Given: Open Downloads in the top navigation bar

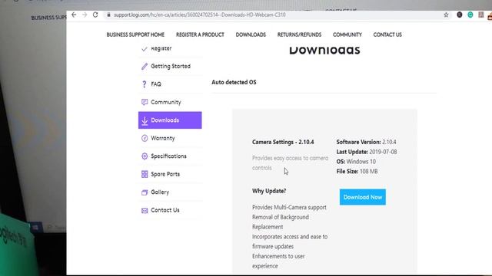Looking at the screenshot, I should coord(251,34).
